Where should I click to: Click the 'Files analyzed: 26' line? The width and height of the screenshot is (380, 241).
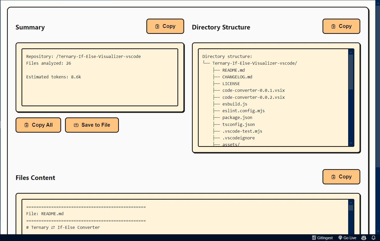click(x=48, y=63)
